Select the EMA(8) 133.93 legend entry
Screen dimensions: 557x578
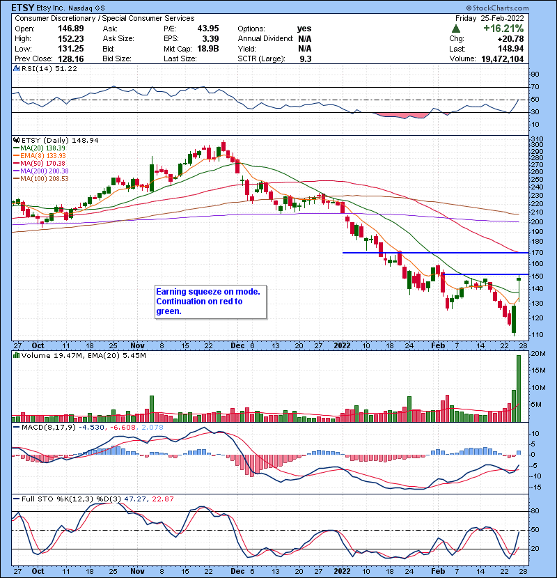[39, 155]
